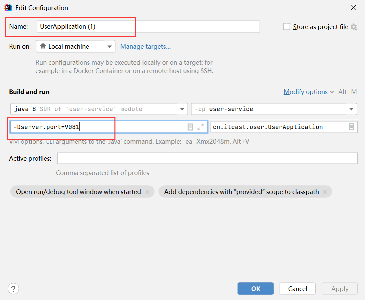Confirm with the OK button
This screenshot has height=300, width=365.
(255, 289)
